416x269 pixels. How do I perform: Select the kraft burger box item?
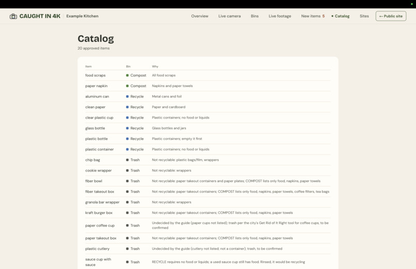tap(99, 213)
